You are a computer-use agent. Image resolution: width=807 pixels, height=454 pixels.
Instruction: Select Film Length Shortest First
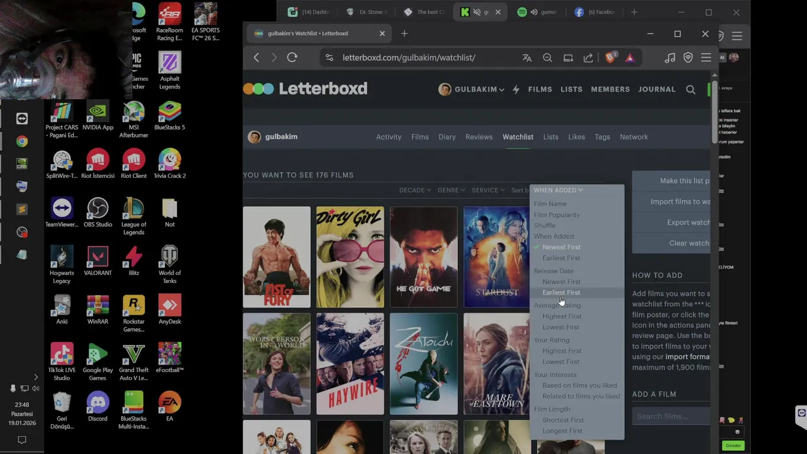tap(563, 420)
